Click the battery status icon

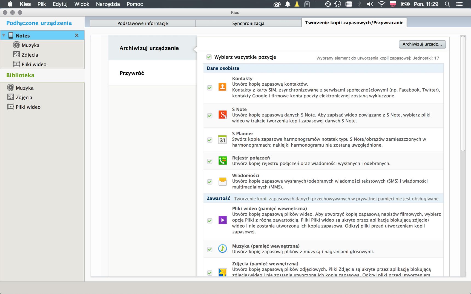tap(405, 4)
